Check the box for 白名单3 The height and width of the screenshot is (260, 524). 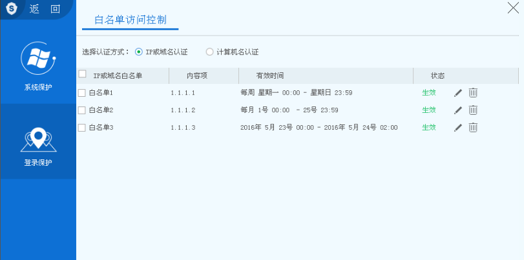[82, 128]
